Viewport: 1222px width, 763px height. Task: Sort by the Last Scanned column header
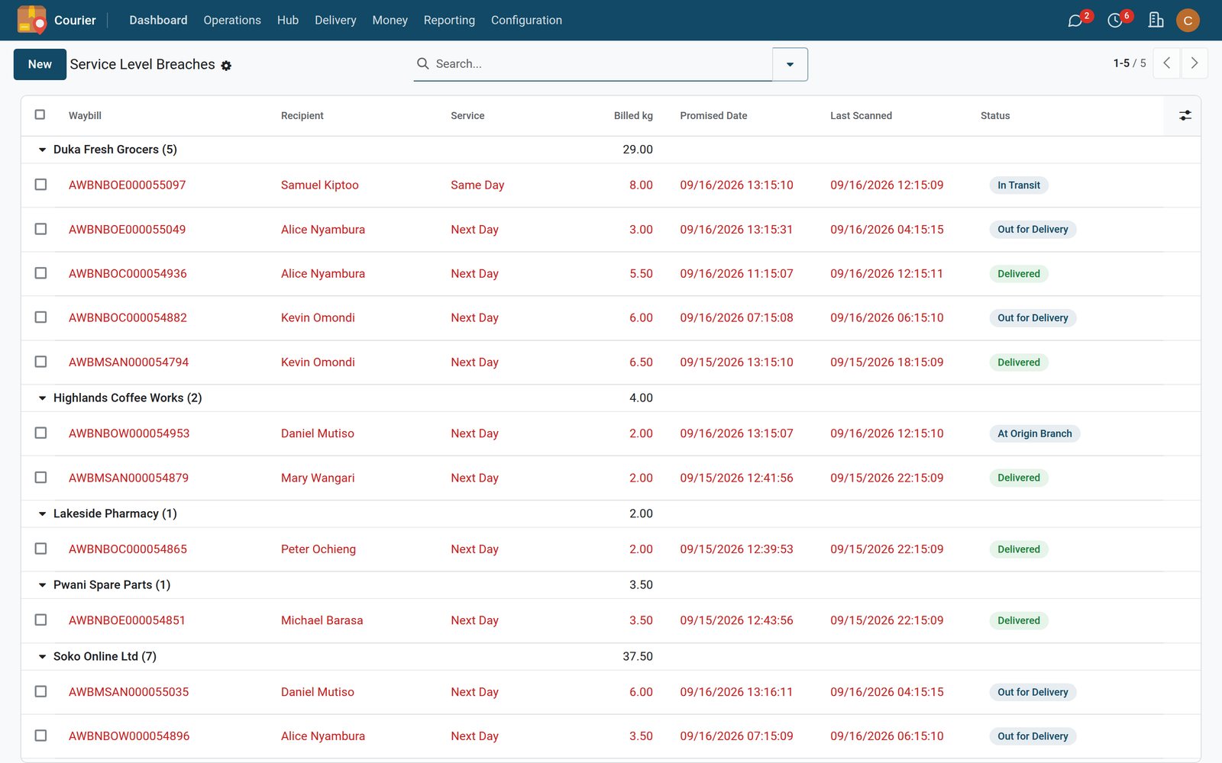click(861, 116)
